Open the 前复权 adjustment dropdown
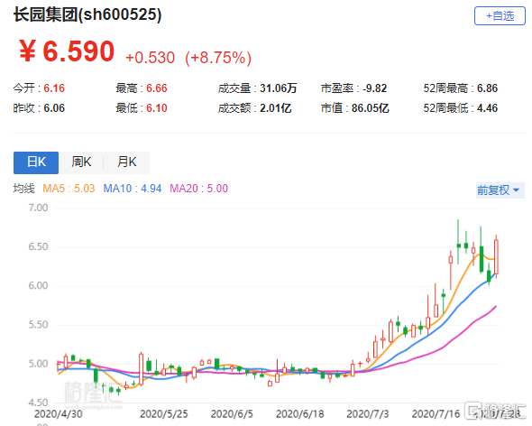 click(x=500, y=190)
